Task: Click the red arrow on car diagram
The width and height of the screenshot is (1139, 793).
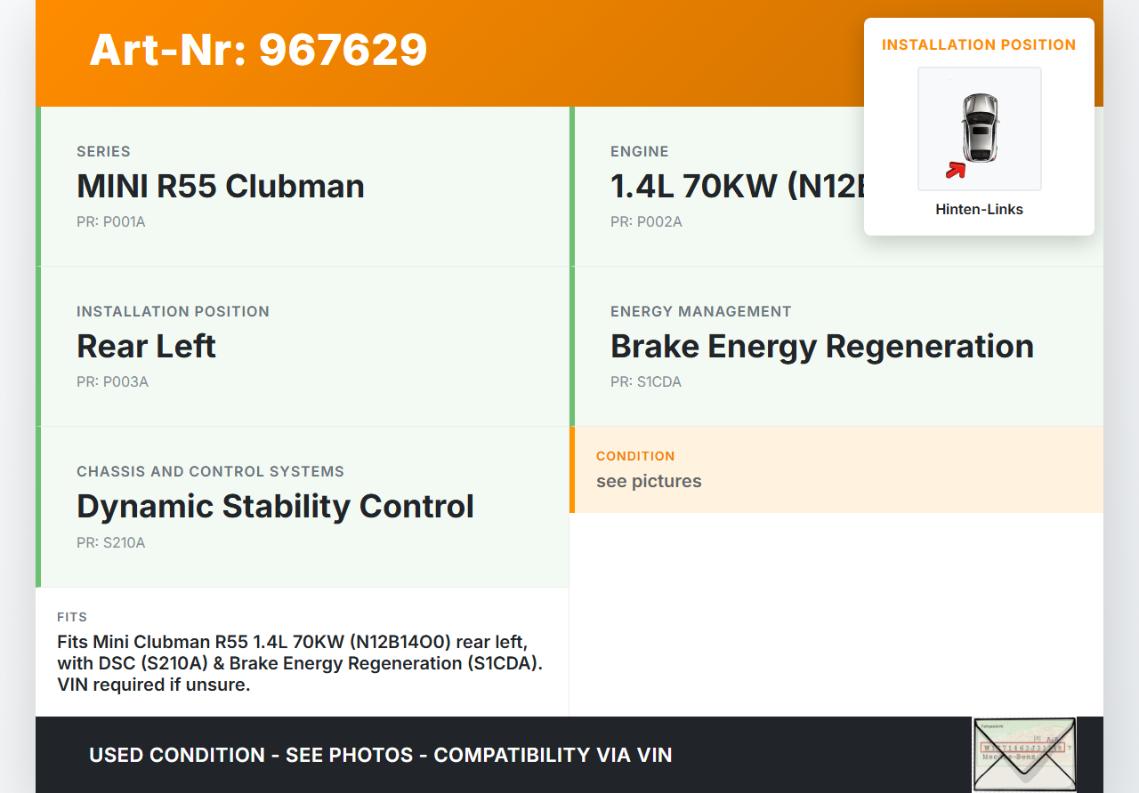Action: tap(956, 170)
